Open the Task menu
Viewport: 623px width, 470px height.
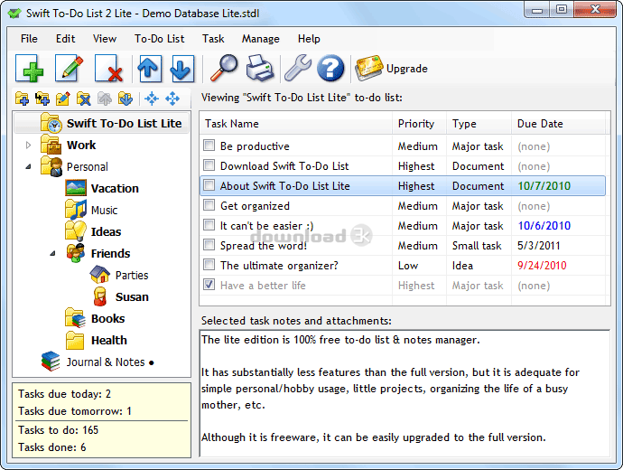pos(213,39)
